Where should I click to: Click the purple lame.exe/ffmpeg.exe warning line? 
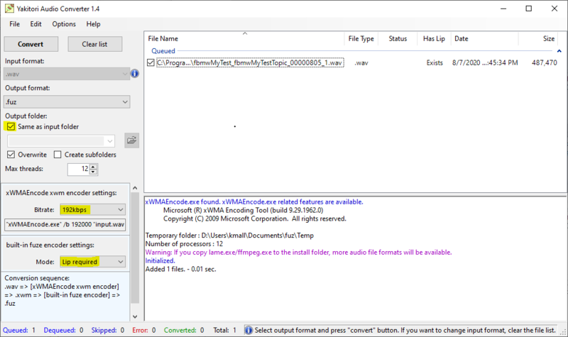298,253
